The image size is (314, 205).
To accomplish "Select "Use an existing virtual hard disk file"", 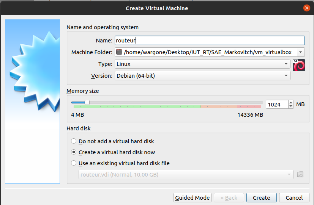I will tap(74, 163).
